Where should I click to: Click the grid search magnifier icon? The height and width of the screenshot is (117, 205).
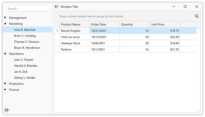(196, 16)
